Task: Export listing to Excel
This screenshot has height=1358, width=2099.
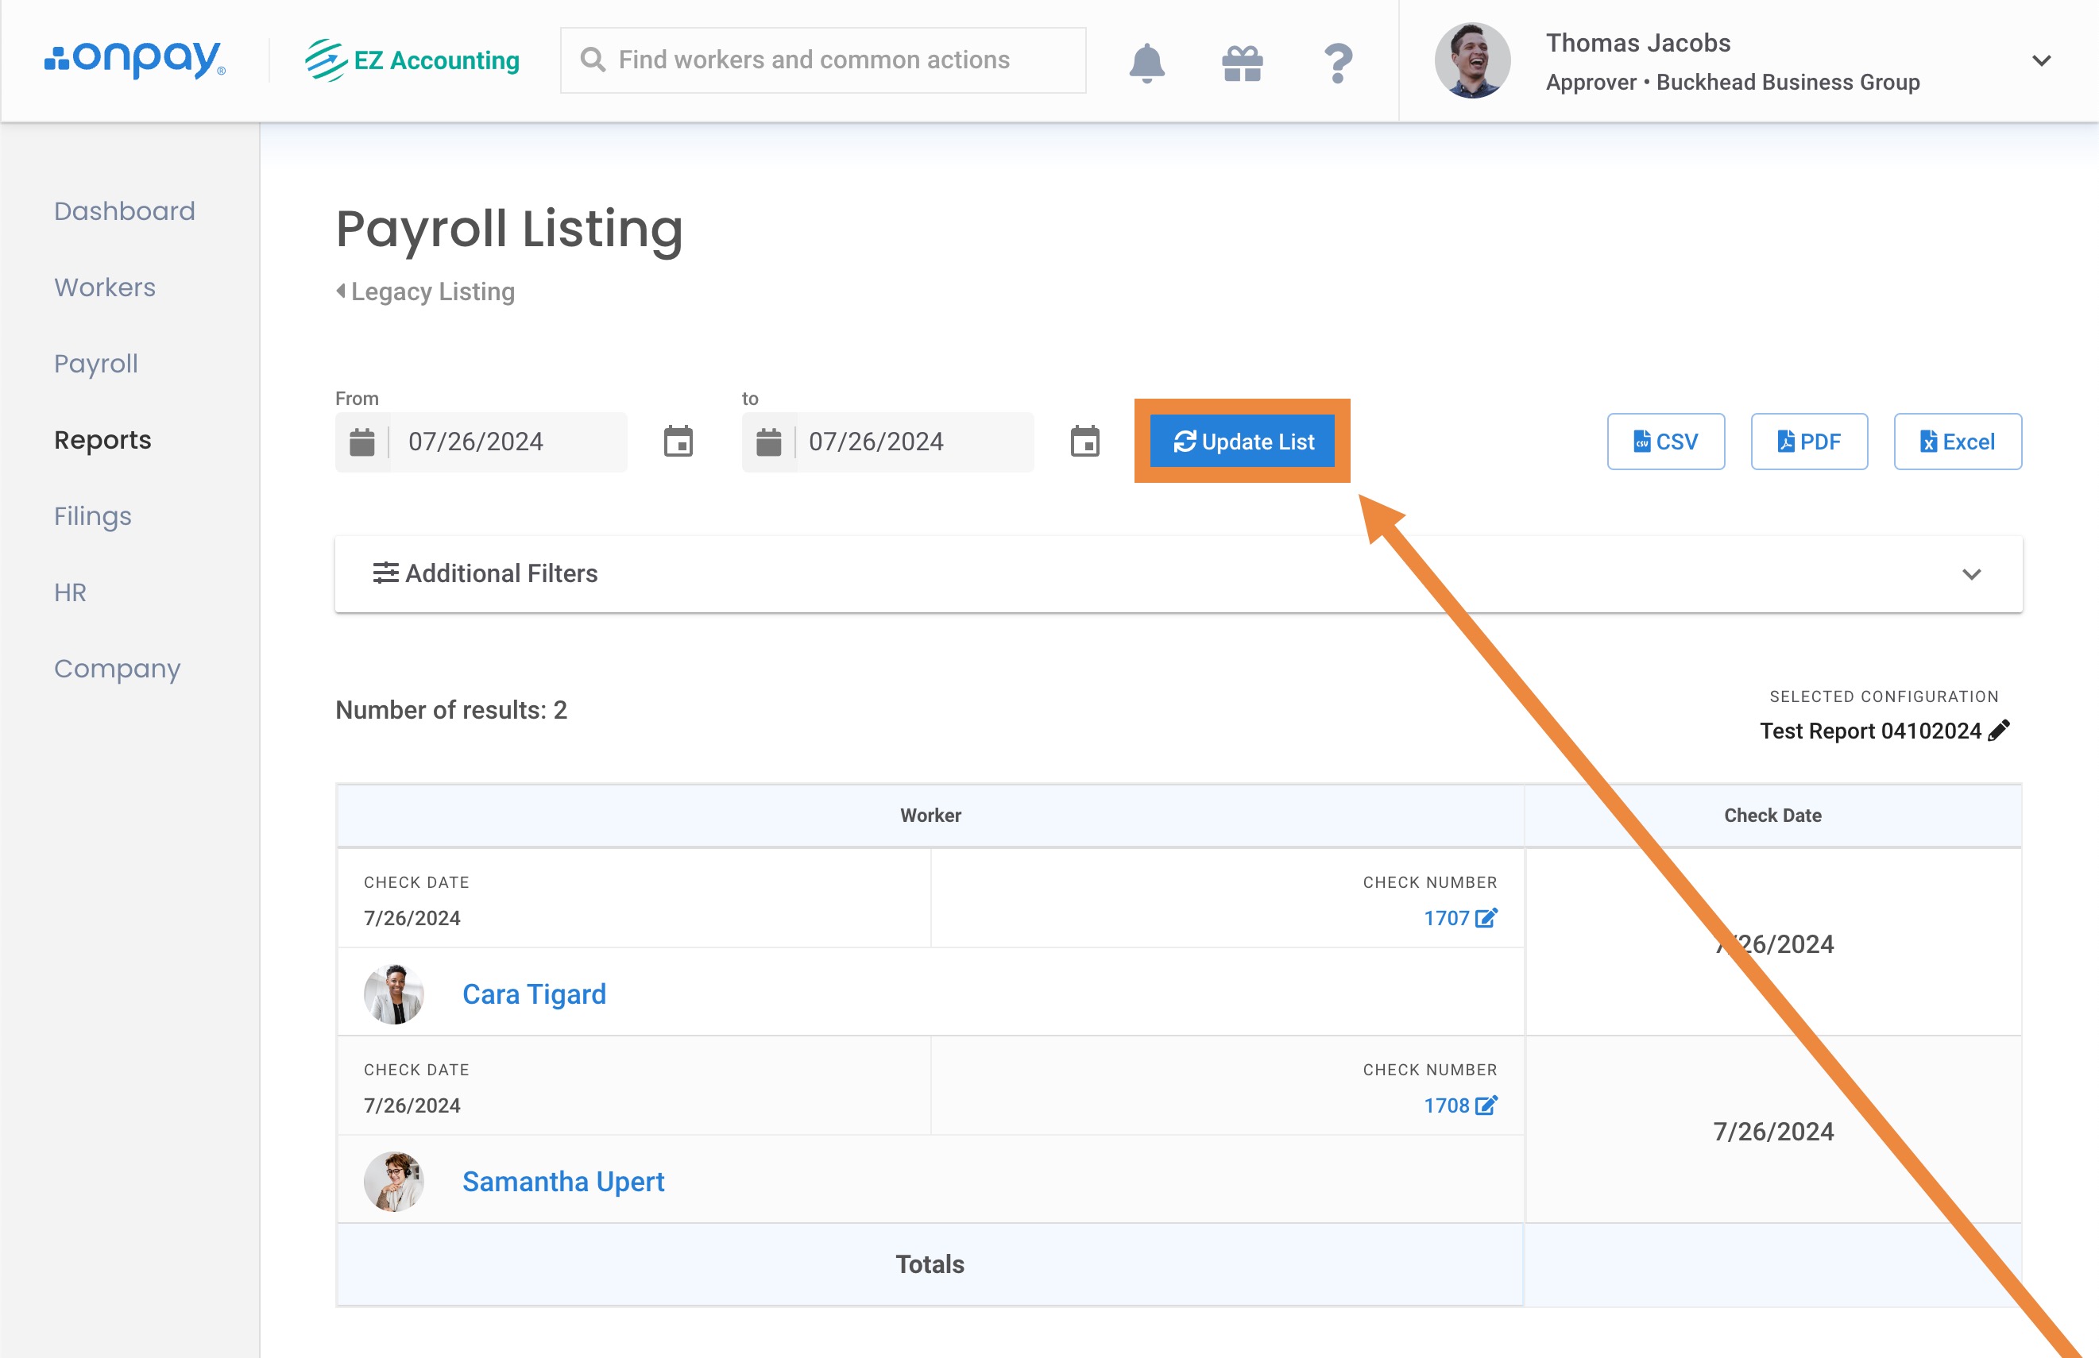Action: (1957, 442)
